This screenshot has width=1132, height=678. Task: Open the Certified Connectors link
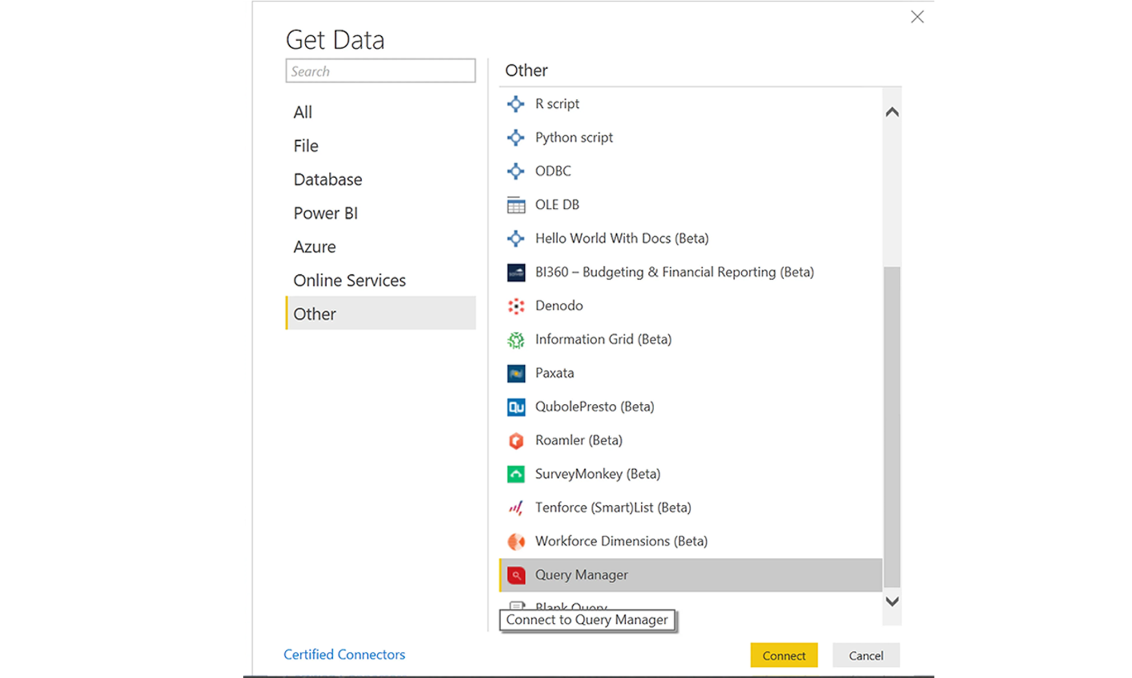344,654
